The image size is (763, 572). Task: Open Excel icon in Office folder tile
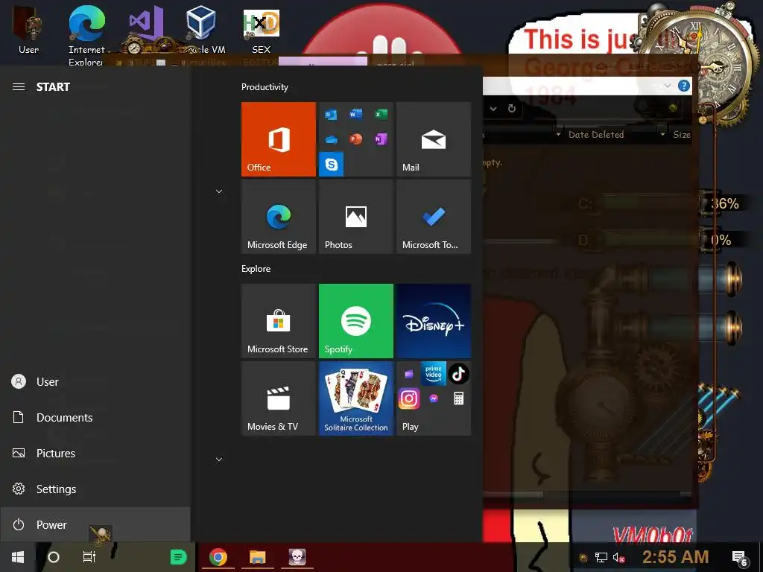(x=381, y=114)
